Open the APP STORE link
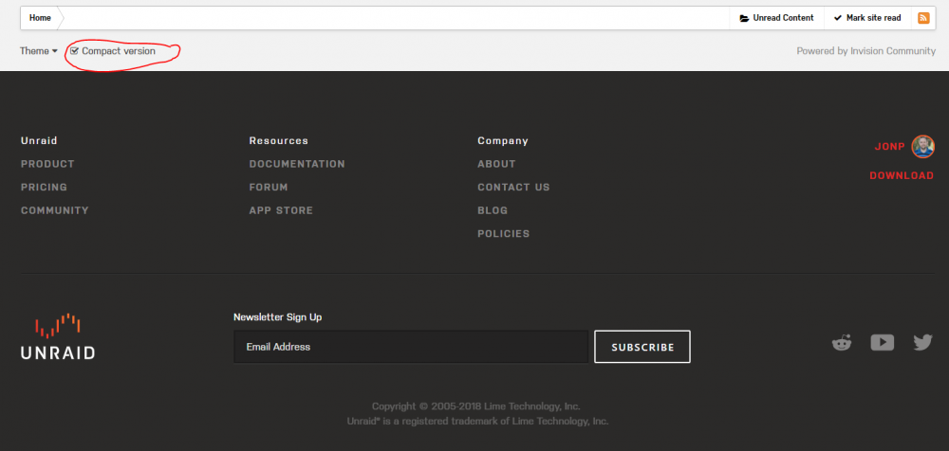Screen dimensions: 949x451 (x=282, y=210)
